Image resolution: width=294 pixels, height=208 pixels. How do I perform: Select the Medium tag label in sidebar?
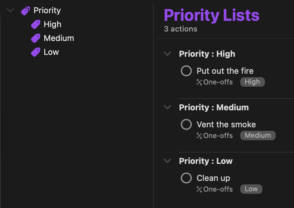[59, 38]
